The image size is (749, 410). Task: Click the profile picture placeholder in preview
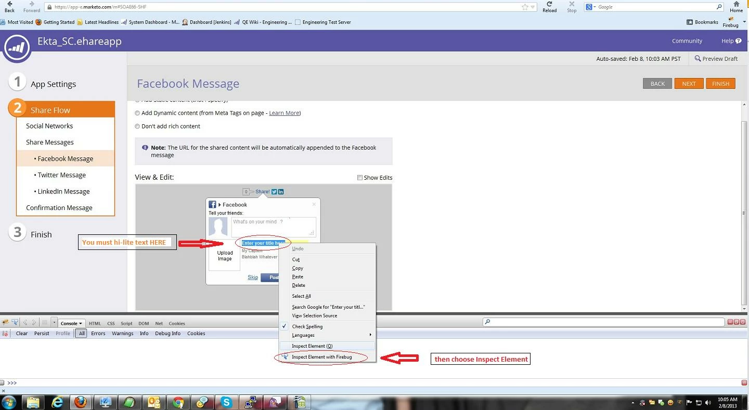[x=218, y=227]
